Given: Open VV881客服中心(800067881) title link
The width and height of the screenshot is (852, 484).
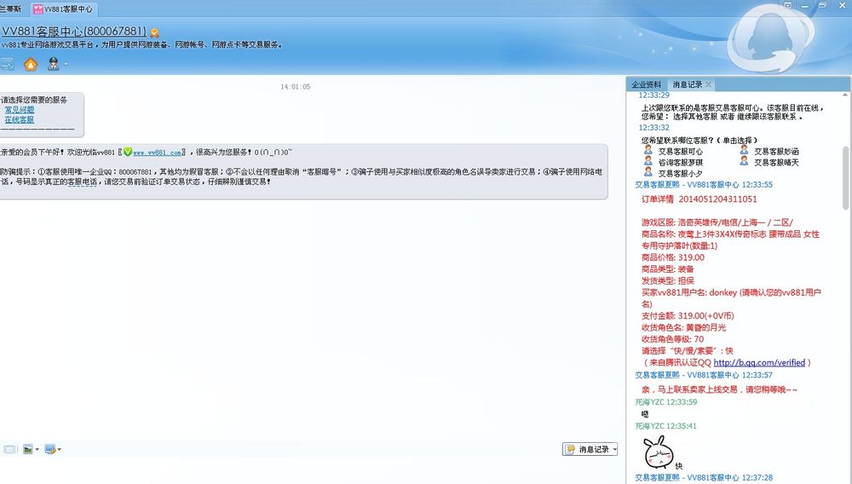Looking at the screenshot, I should [74, 31].
